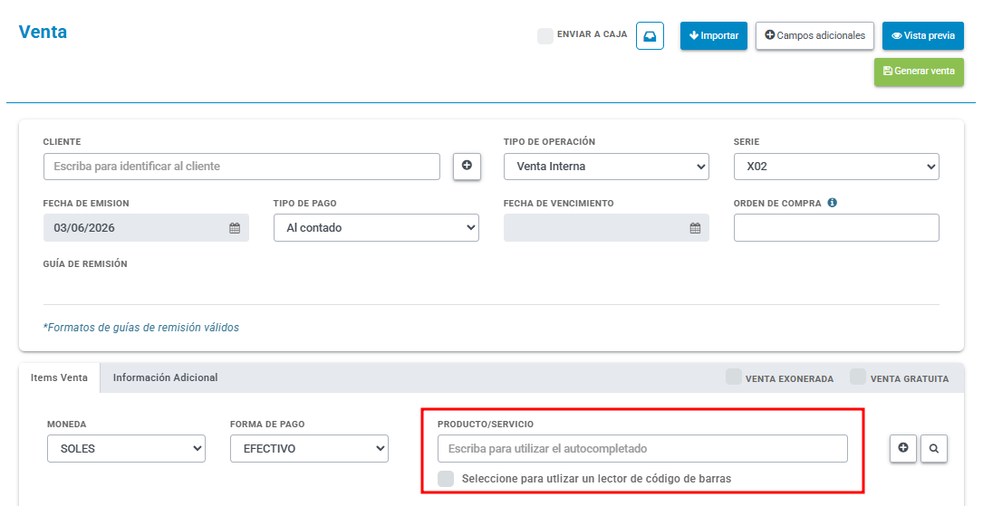Enable barcode reader checkbox
Image resolution: width=983 pixels, height=506 pixels.
tap(446, 479)
